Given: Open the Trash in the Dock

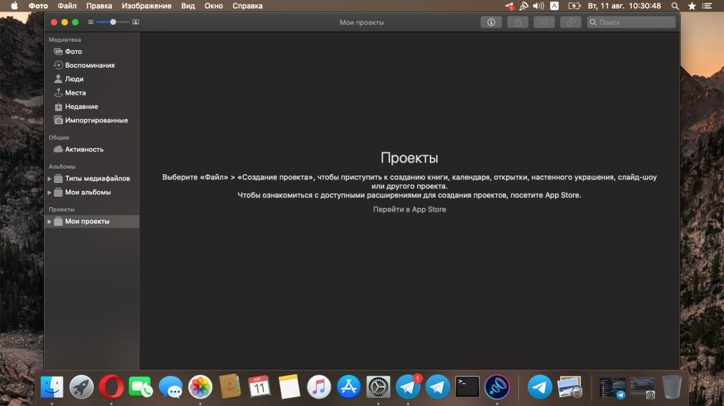Looking at the screenshot, I should (672, 387).
